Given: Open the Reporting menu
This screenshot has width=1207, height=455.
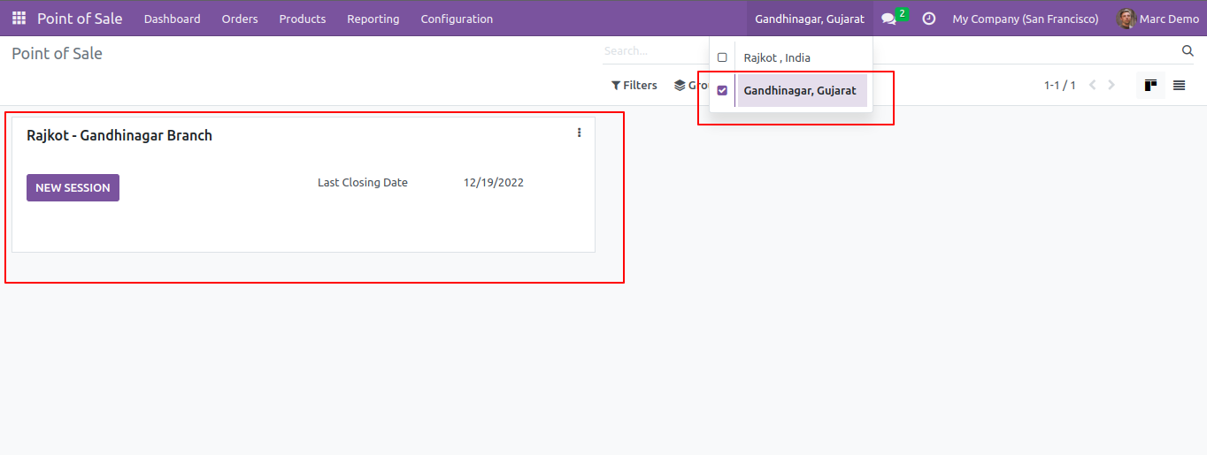Looking at the screenshot, I should (373, 19).
